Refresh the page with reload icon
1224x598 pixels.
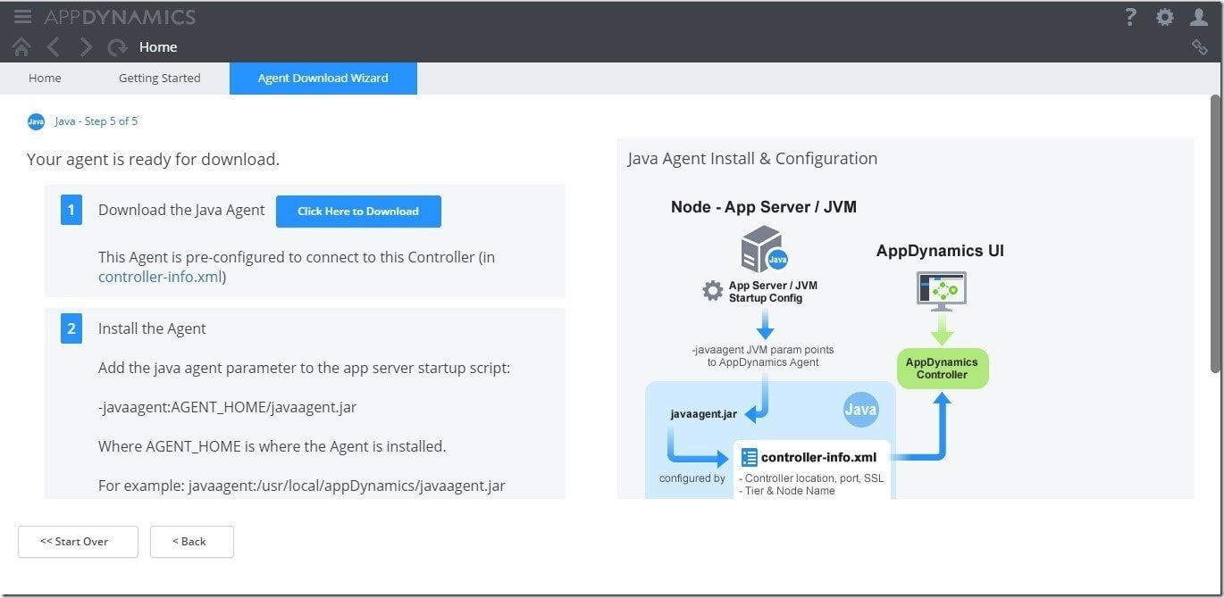coord(117,47)
